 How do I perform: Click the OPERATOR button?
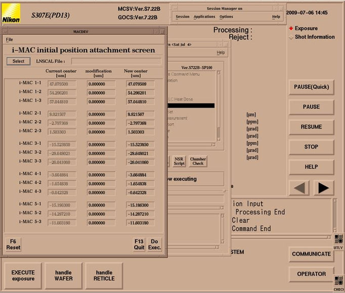[311, 274]
